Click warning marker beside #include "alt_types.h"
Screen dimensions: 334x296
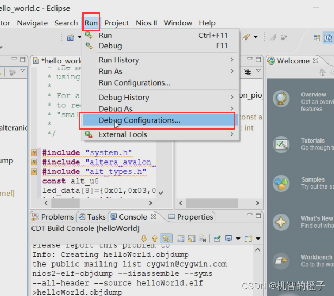tap(34, 171)
